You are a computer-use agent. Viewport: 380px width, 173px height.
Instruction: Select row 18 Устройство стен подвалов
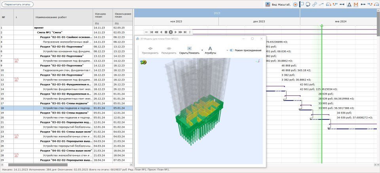[67, 108]
